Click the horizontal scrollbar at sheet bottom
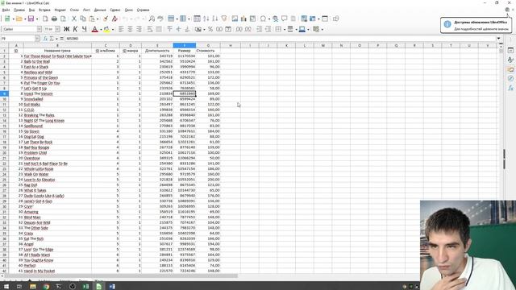The image size is (516, 290). tap(122, 275)
